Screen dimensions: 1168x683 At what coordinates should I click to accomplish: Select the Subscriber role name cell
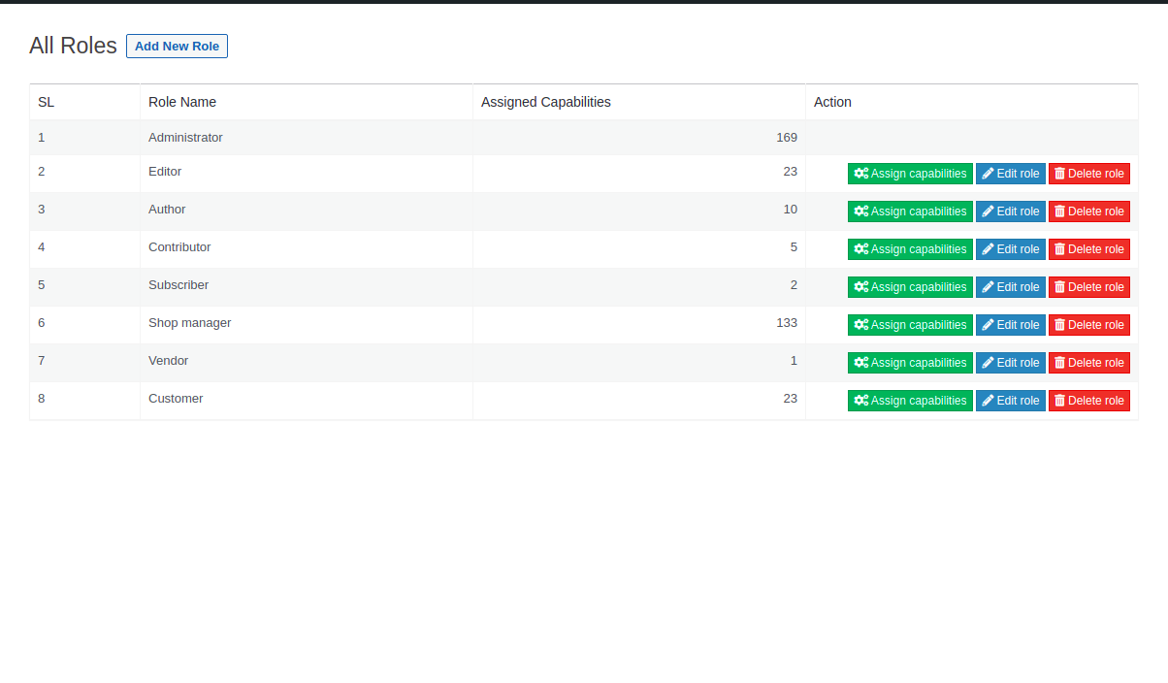(307, 287)
